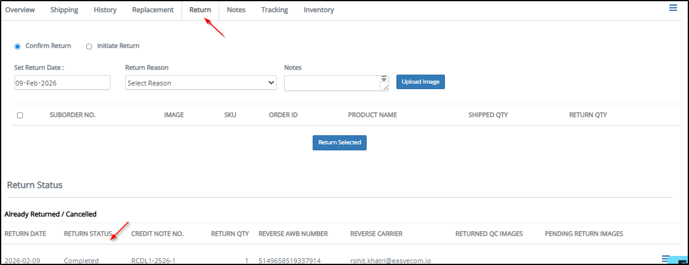The height and width of the screenshot is (265, 689).
Task: Click the row menu icon beside completed return
Action: (665, 258)
